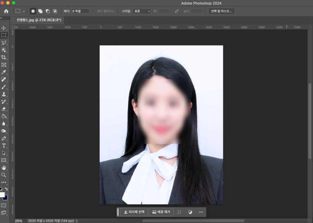
Task: Grab the contextual taskbar drag handle
Action: click(x=118, y=212)
